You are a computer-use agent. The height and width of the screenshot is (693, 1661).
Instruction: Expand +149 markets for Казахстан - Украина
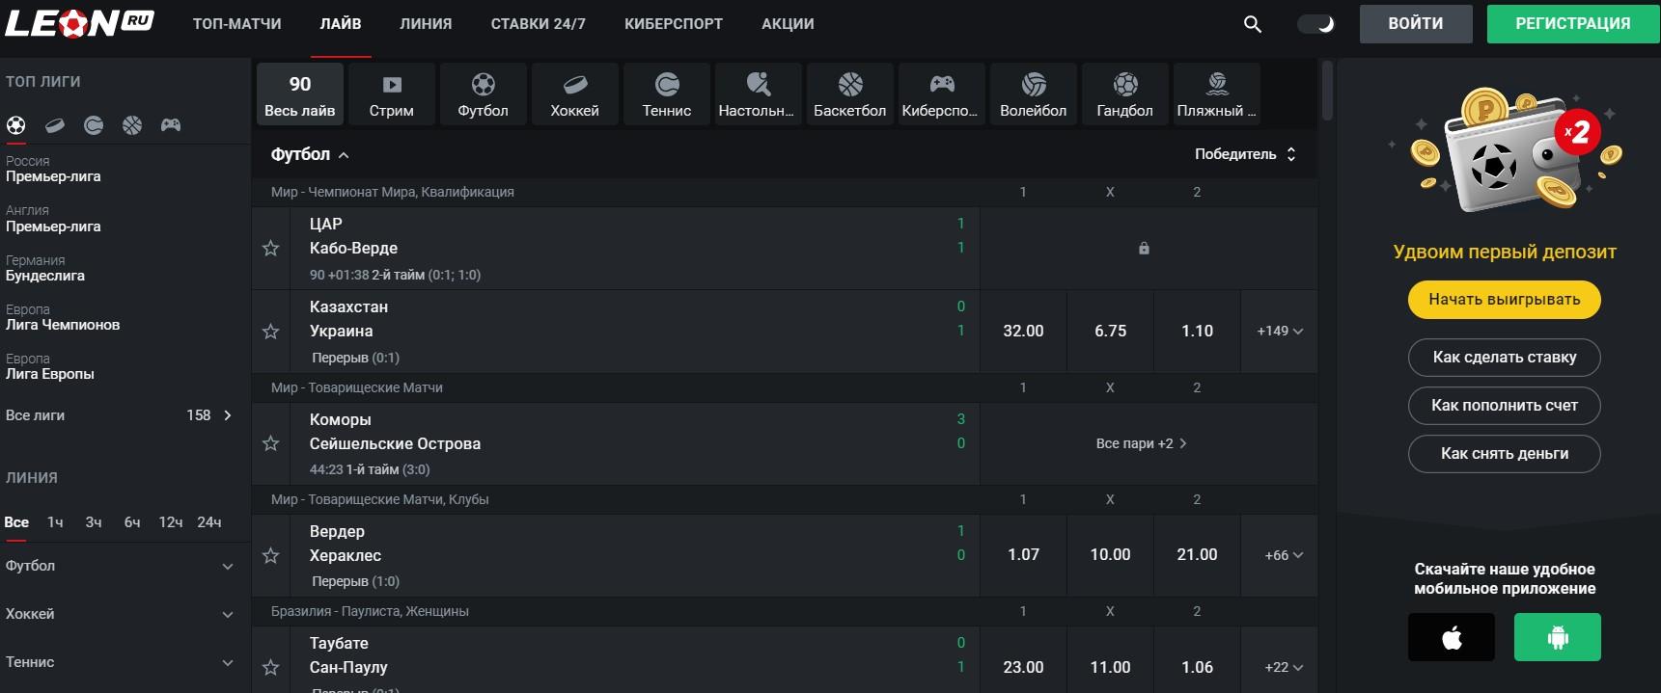pos(1280,332)
